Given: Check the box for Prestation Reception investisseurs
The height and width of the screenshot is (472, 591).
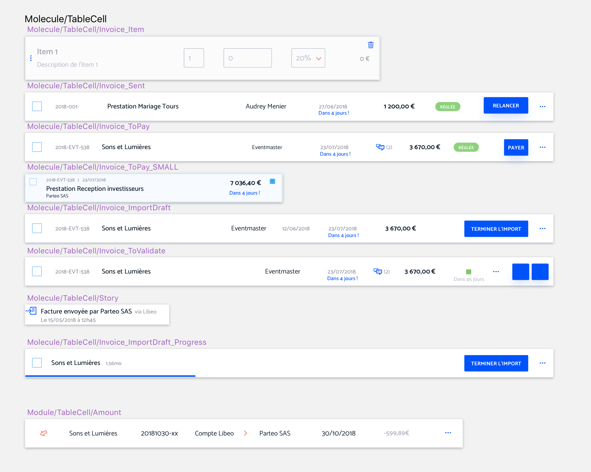Looking at the screenshot, I should (33, 182).
